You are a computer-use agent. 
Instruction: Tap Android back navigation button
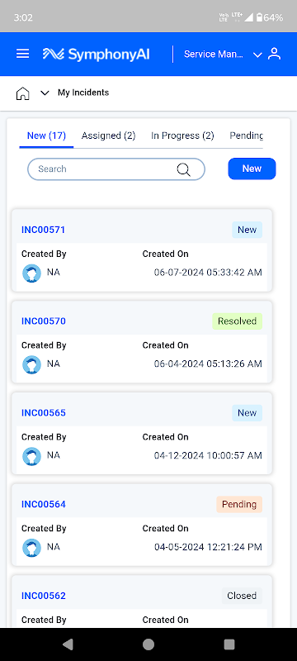[68, 644]
